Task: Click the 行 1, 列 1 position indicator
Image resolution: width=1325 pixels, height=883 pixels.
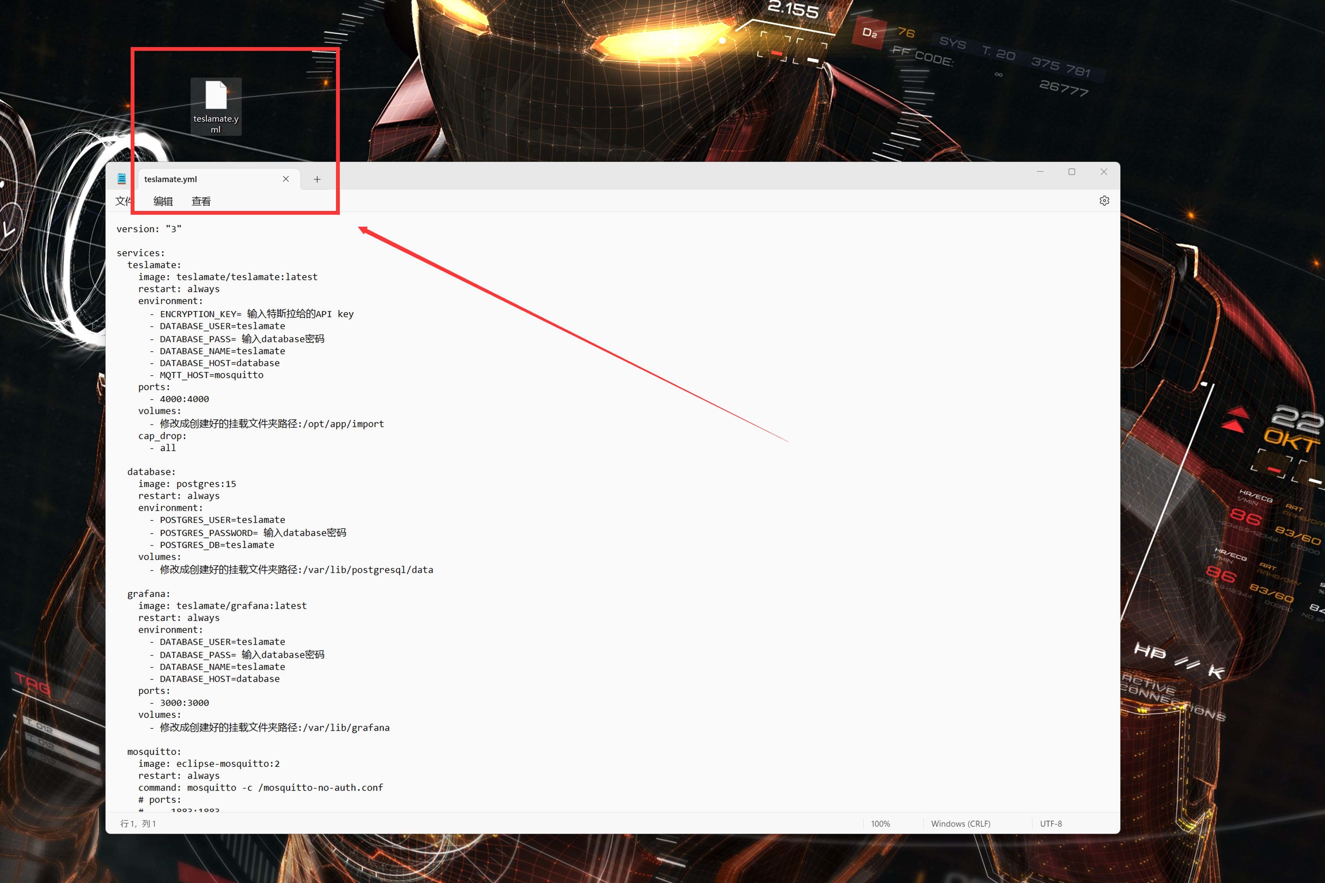Action: point(138,823)
